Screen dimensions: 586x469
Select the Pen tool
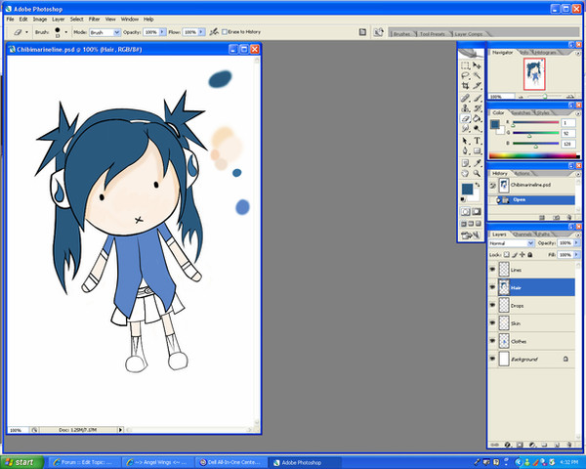pos(465,151)
